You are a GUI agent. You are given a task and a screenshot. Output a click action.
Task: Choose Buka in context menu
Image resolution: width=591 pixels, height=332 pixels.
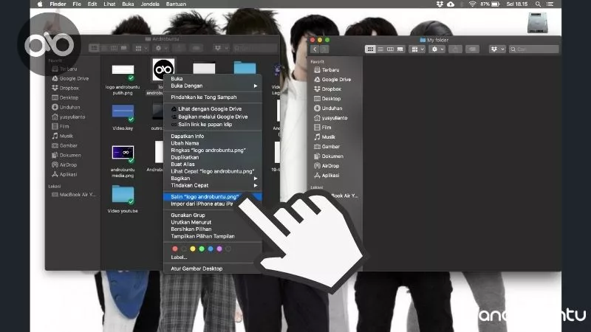213,79
